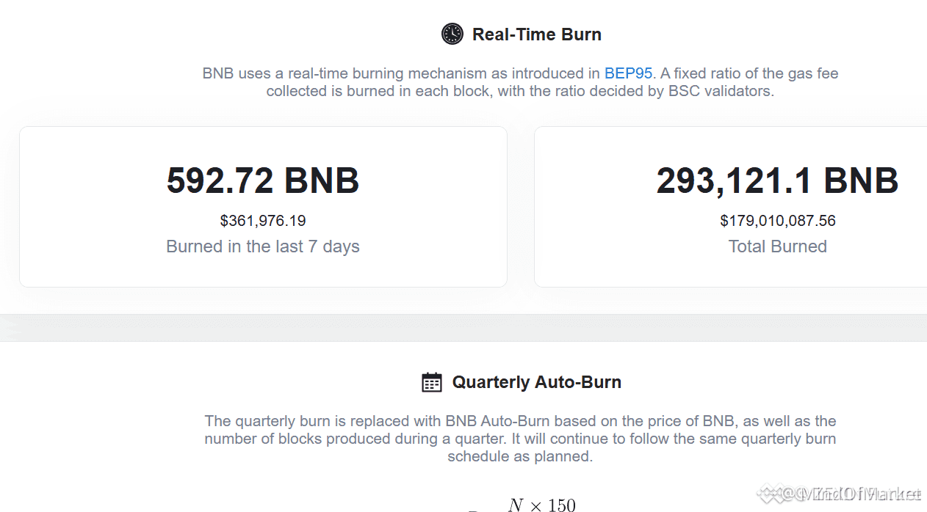The height and width of the screenshot is (512, 927).
Task: Select the 592.72 BNB amount
Action: pos(263,180)
